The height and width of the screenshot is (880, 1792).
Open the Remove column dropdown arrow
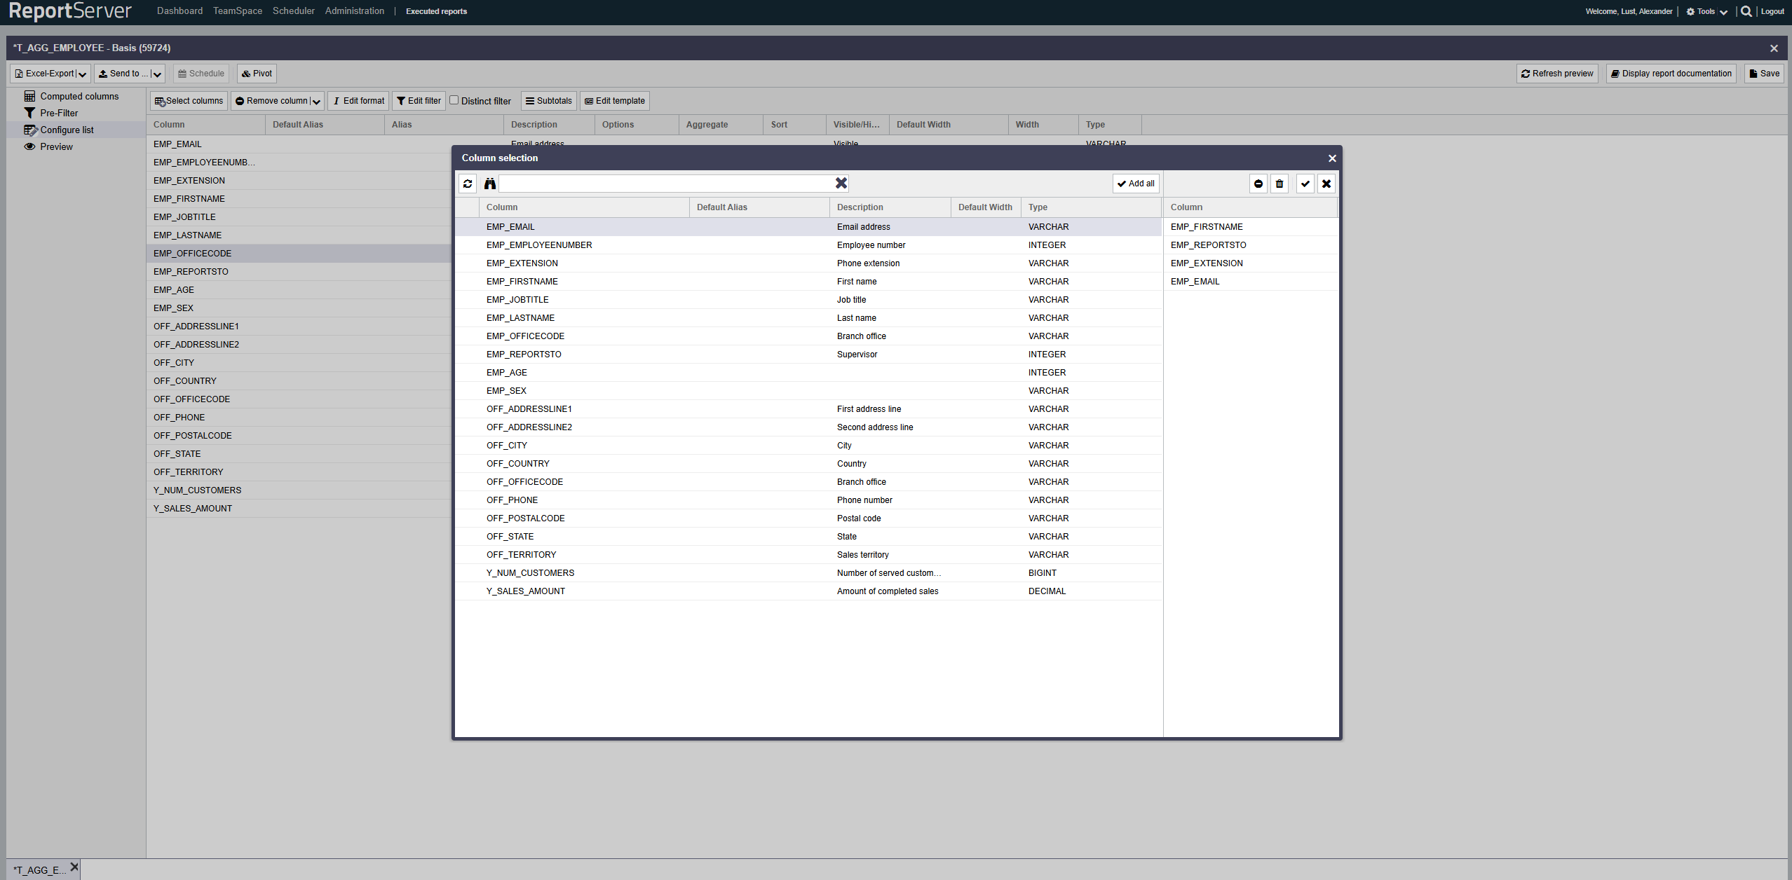(x=316, y=102)
